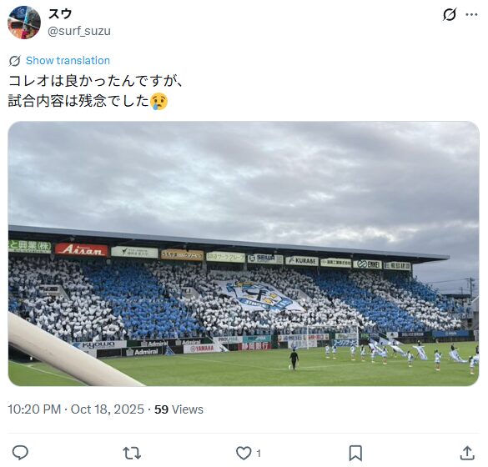Viewport: 488px width, 467px height.
Task: Click the like count 1
Action: 259,454
